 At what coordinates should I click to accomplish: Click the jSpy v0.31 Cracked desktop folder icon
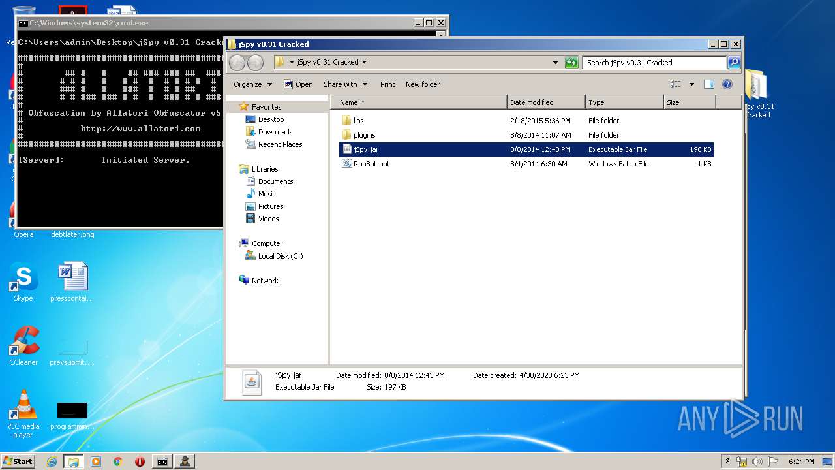tap(757, 93)
